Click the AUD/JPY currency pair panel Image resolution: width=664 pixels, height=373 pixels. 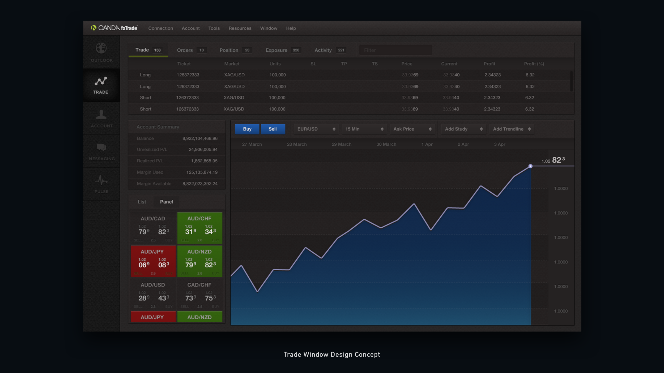click(153, 261)
